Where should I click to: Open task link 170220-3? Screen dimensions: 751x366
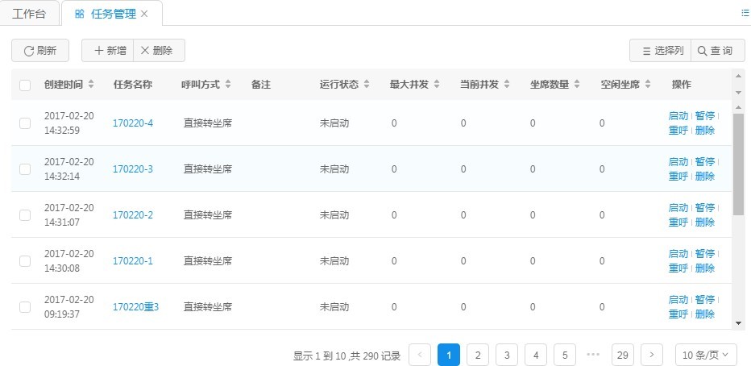[132, 169]
